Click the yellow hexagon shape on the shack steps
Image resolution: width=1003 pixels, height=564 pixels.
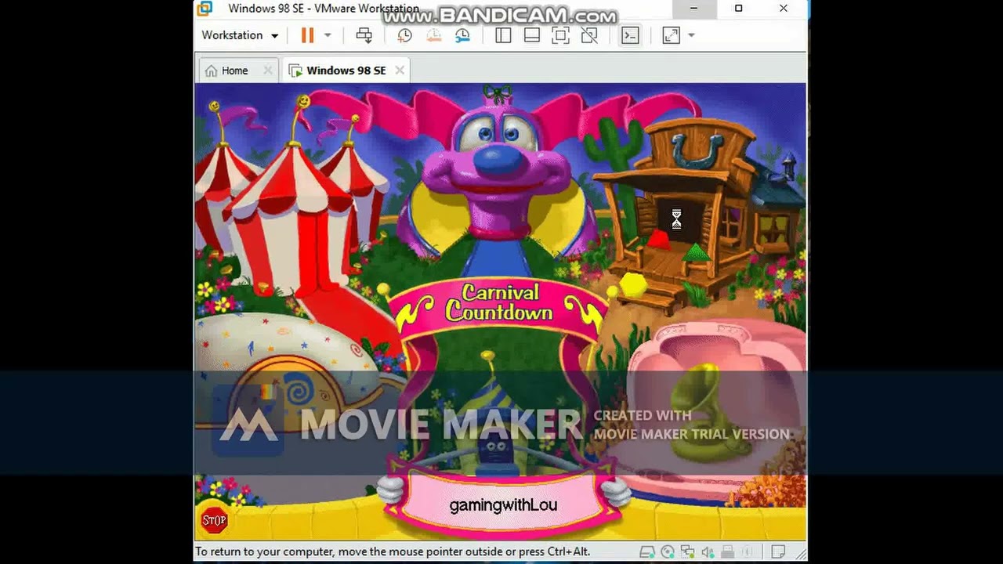point(634,287)
